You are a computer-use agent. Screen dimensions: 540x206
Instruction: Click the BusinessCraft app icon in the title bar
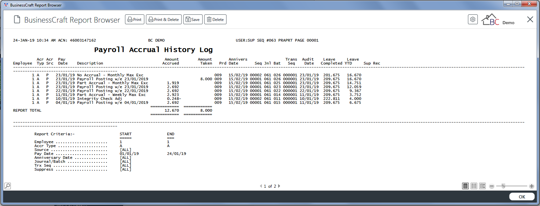tap(6, 5)
